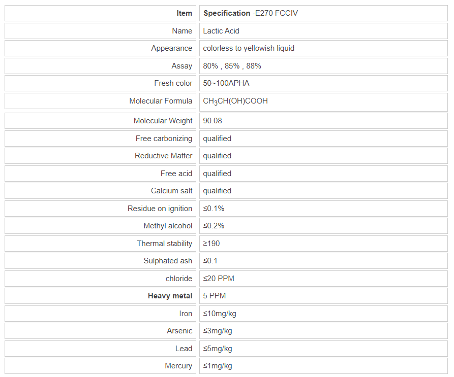The width and height of the screenshot is (454, 377).
Task: Select the Residue on ignition value
Action: coord(214,209)
